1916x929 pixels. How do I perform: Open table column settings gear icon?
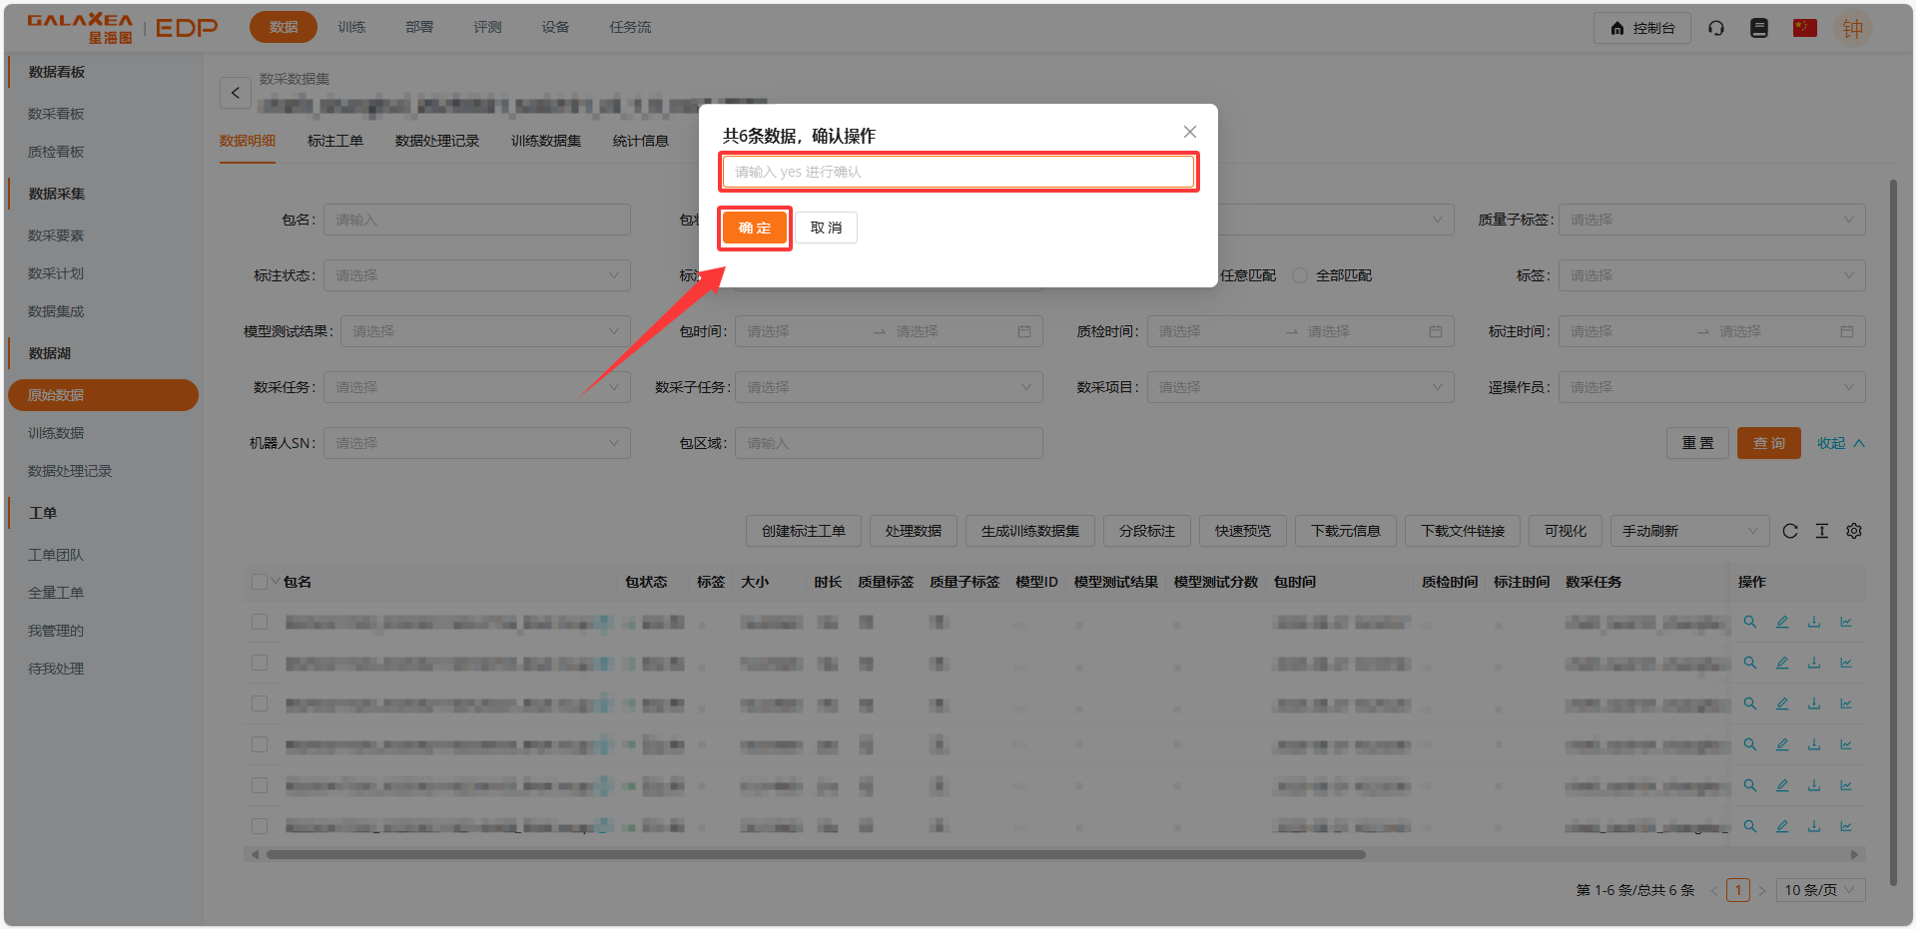(1853, 531)
